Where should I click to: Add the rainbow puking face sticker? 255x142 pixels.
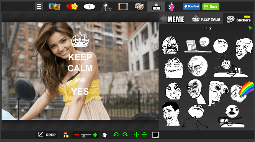242,92
